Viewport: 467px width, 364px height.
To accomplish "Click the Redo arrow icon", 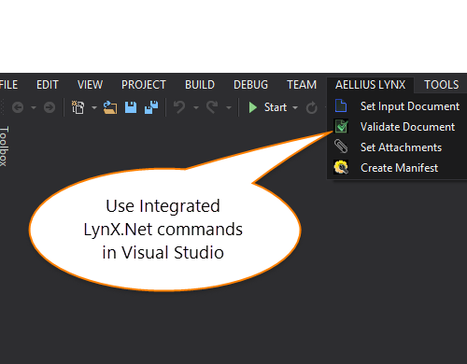I will [212, 107].
